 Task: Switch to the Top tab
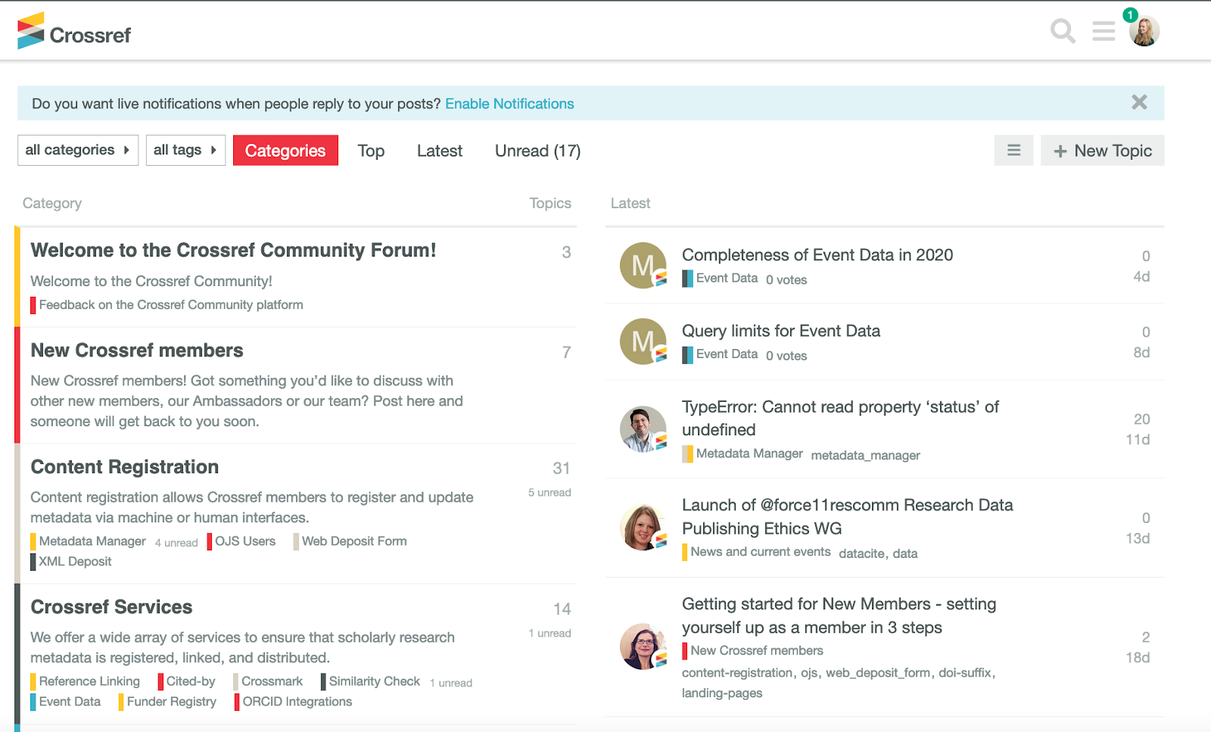tap(371, 151)
